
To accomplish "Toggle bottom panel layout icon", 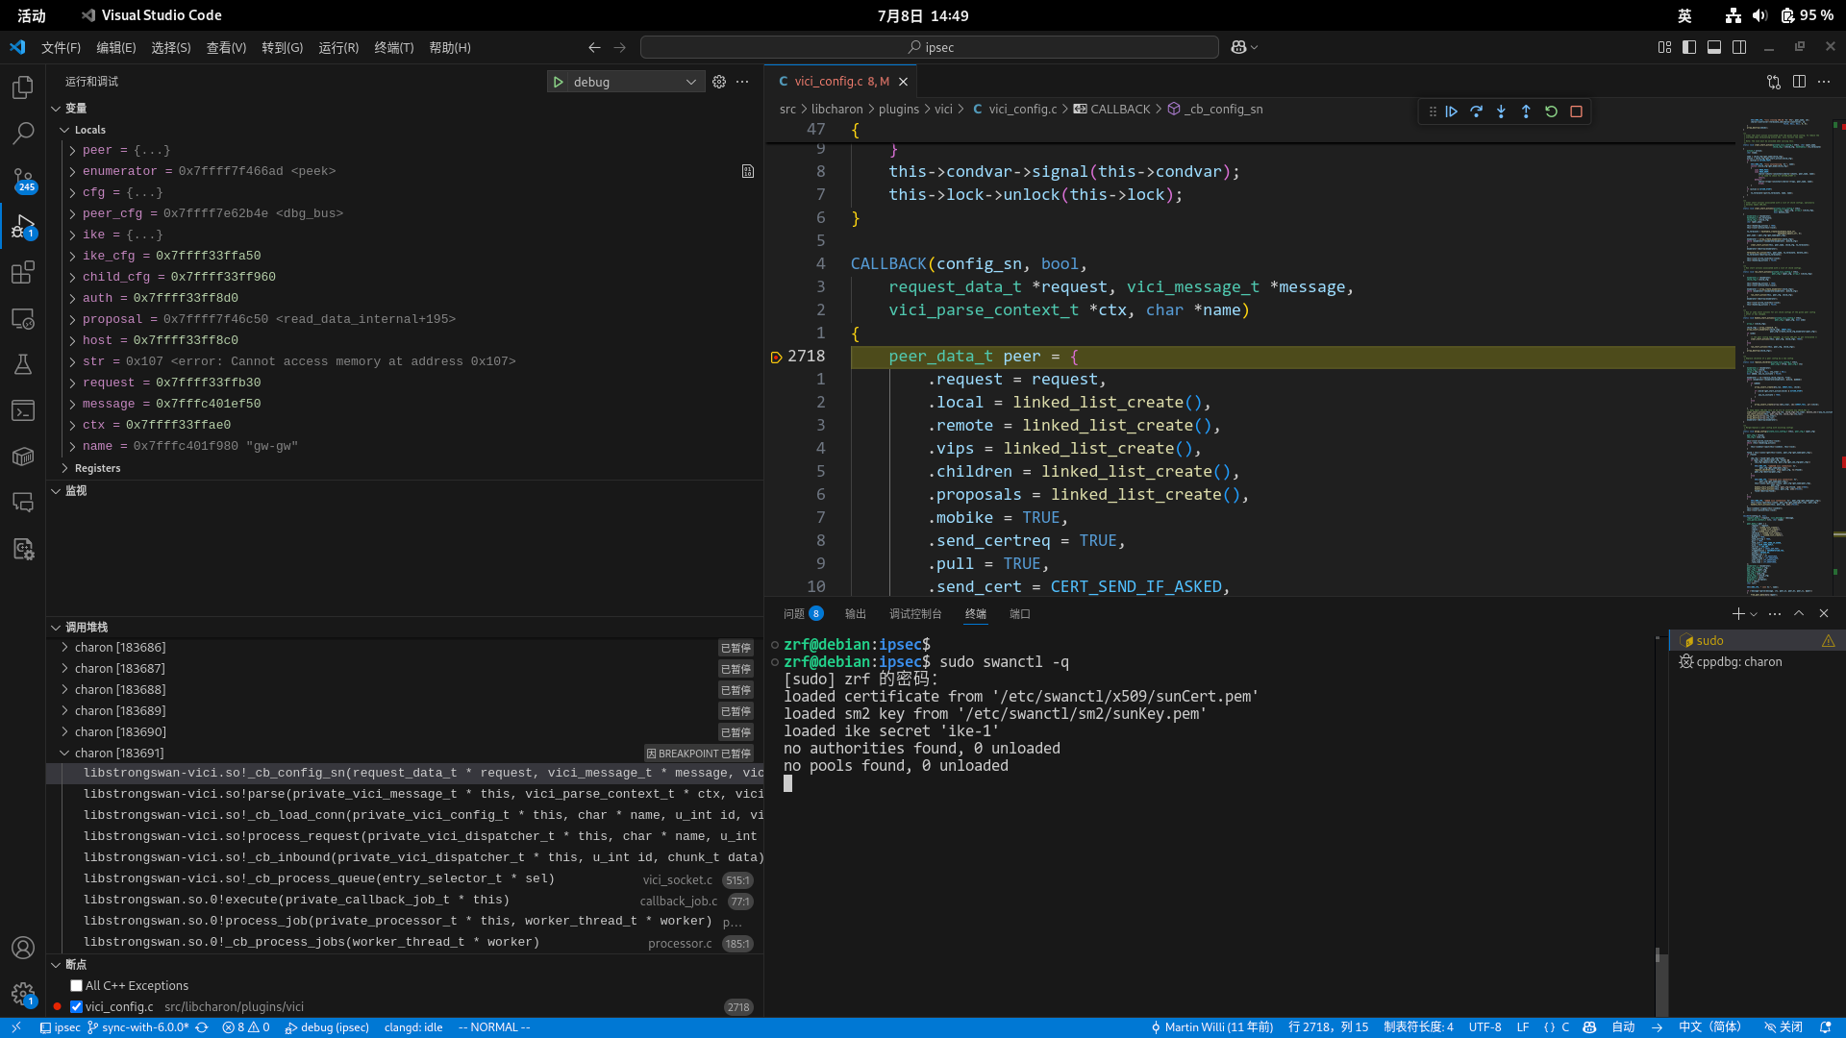I will tap(1714, 47).
